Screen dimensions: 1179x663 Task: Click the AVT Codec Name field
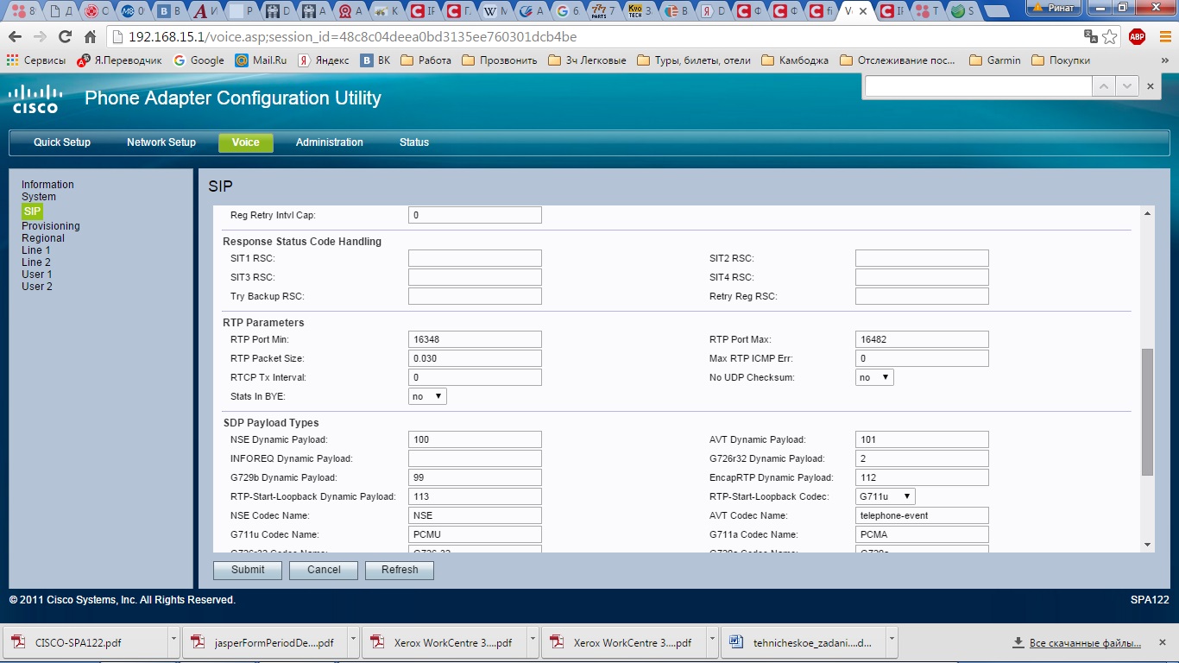pyautogui.click(x=922, y=515)
